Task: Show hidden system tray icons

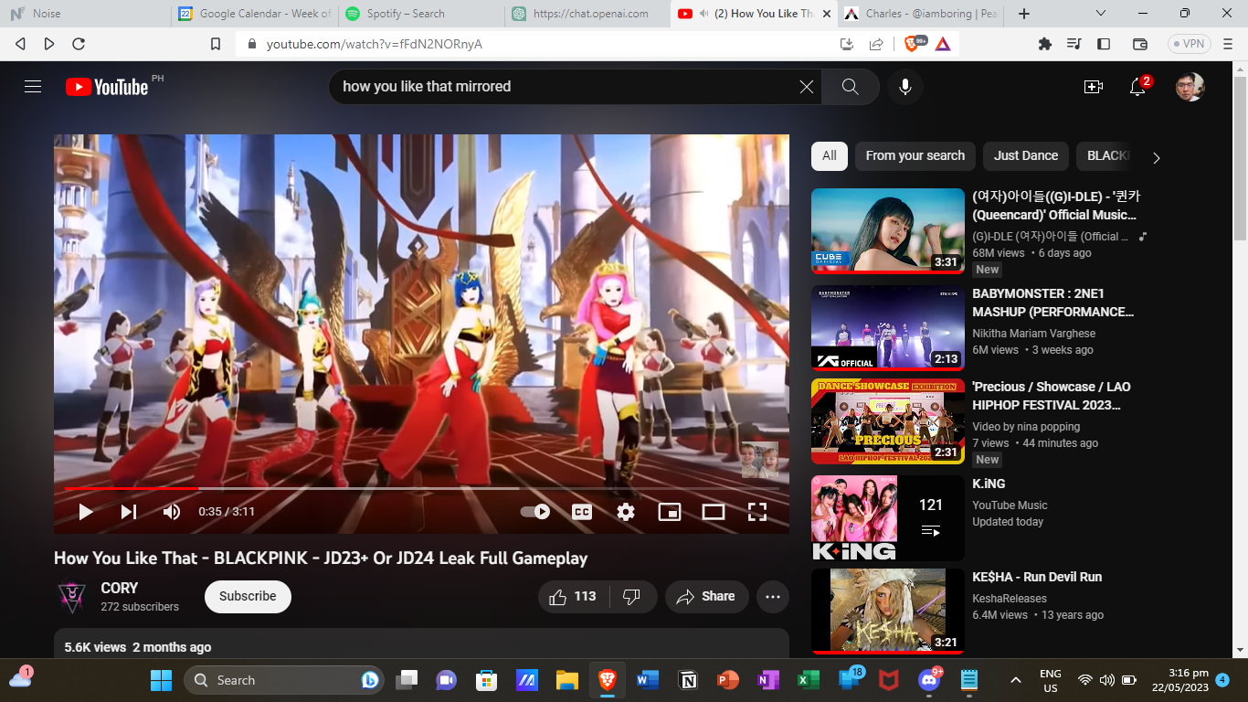Action: coord(1015,680)
